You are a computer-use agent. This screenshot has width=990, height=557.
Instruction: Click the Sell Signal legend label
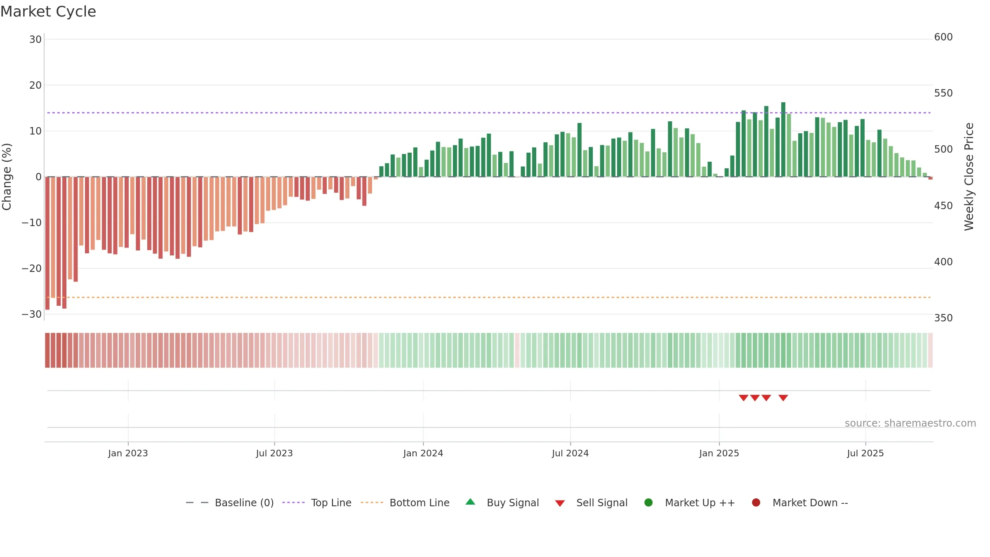(602, 503)
